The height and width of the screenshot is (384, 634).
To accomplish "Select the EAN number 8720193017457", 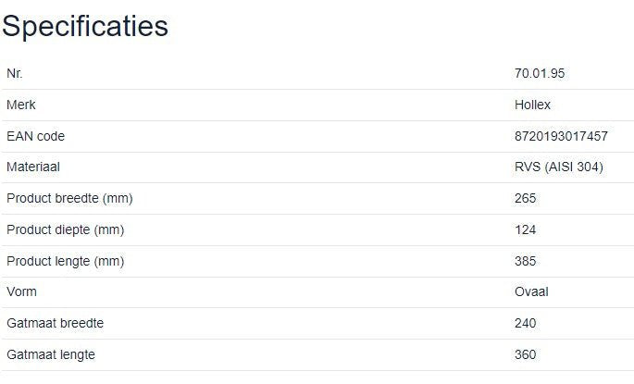I will click(x=561, y=136).
